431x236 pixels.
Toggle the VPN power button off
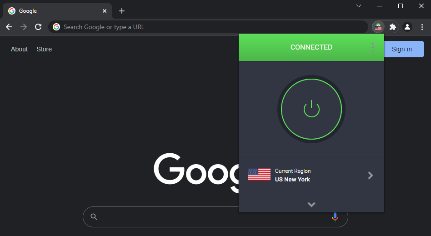311,109
